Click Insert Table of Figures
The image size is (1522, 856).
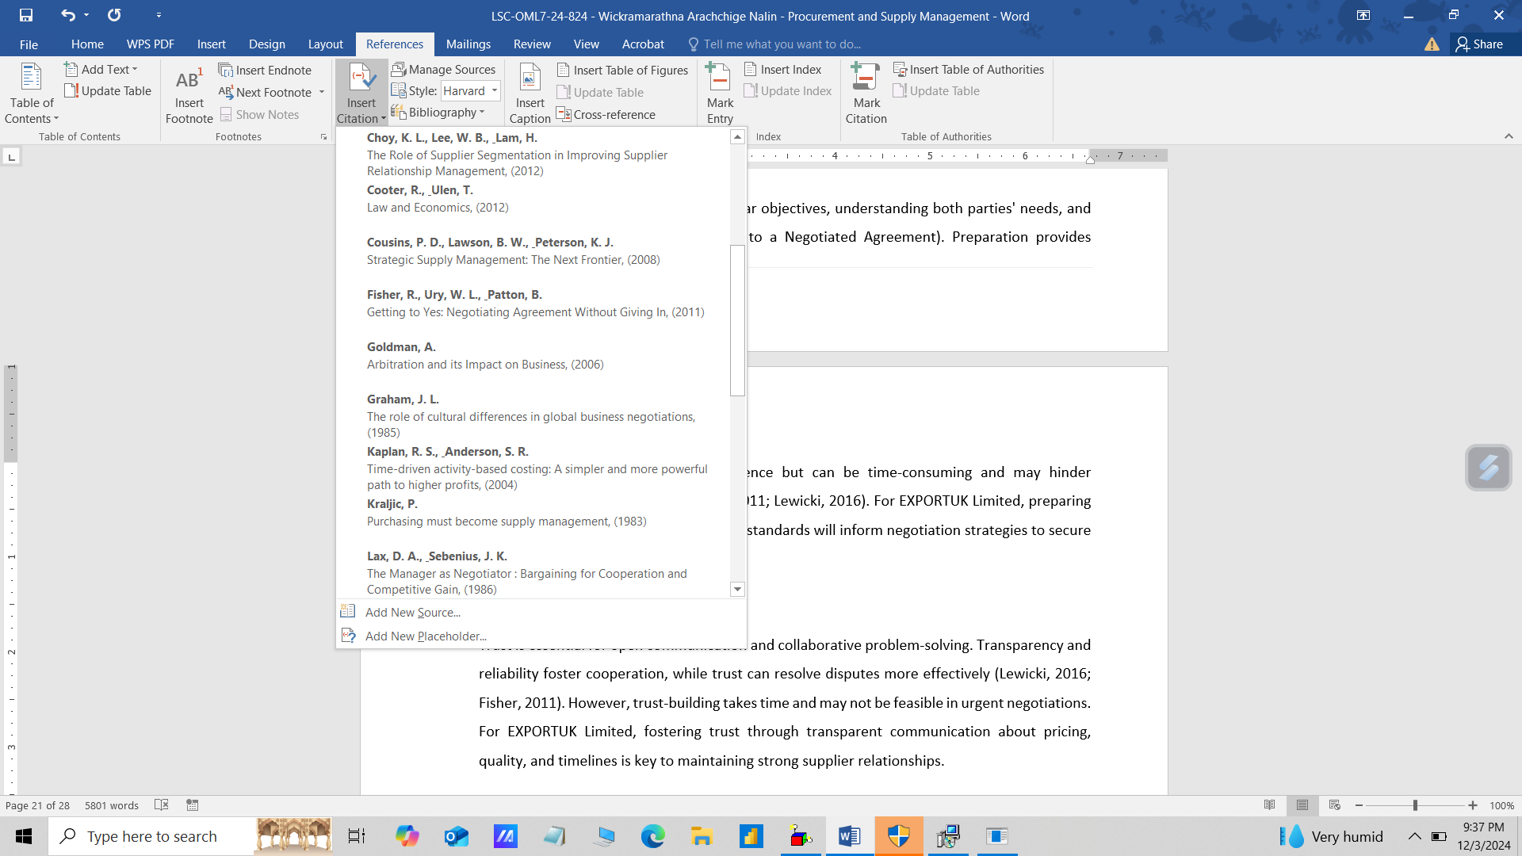point(622,71)
